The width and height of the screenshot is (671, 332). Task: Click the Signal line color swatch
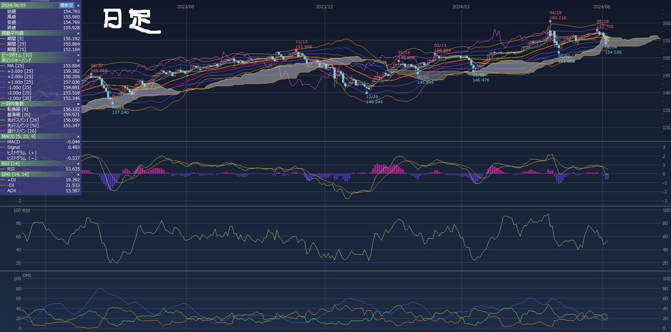click(3, 147)
